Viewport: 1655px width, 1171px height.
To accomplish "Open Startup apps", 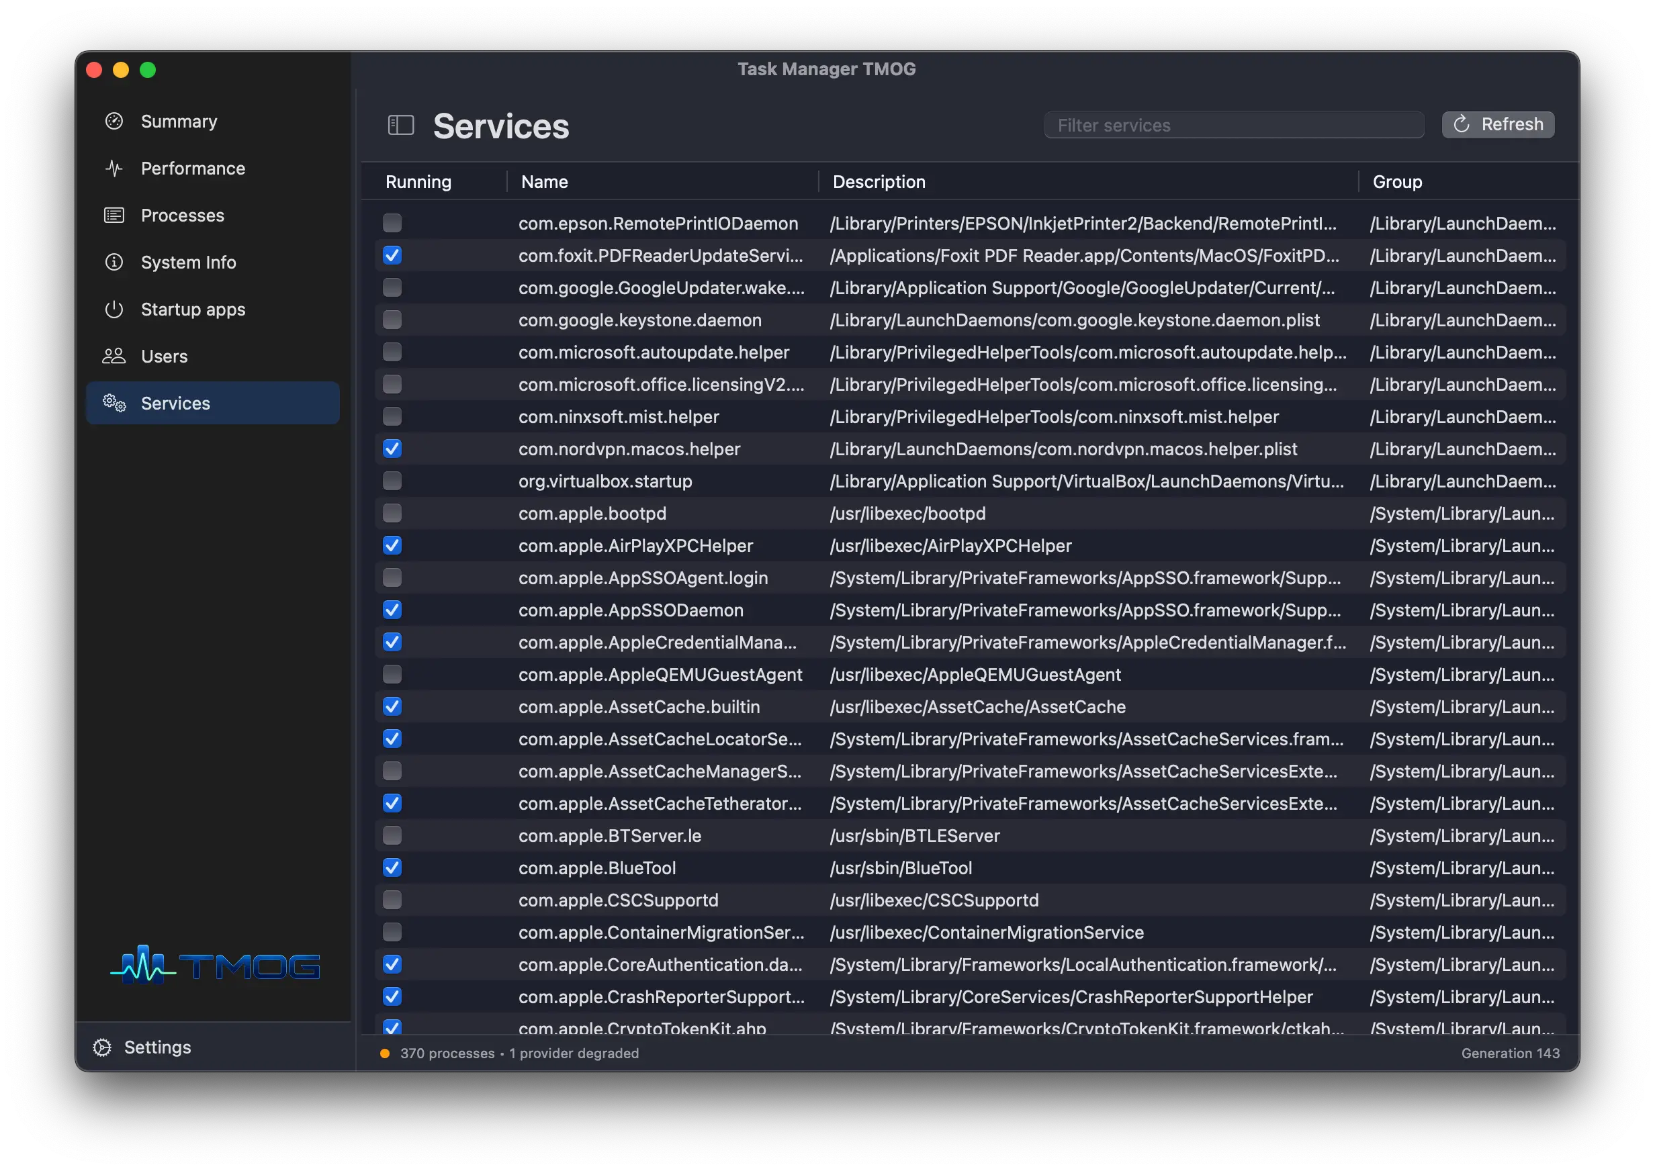I will [213, 310].
